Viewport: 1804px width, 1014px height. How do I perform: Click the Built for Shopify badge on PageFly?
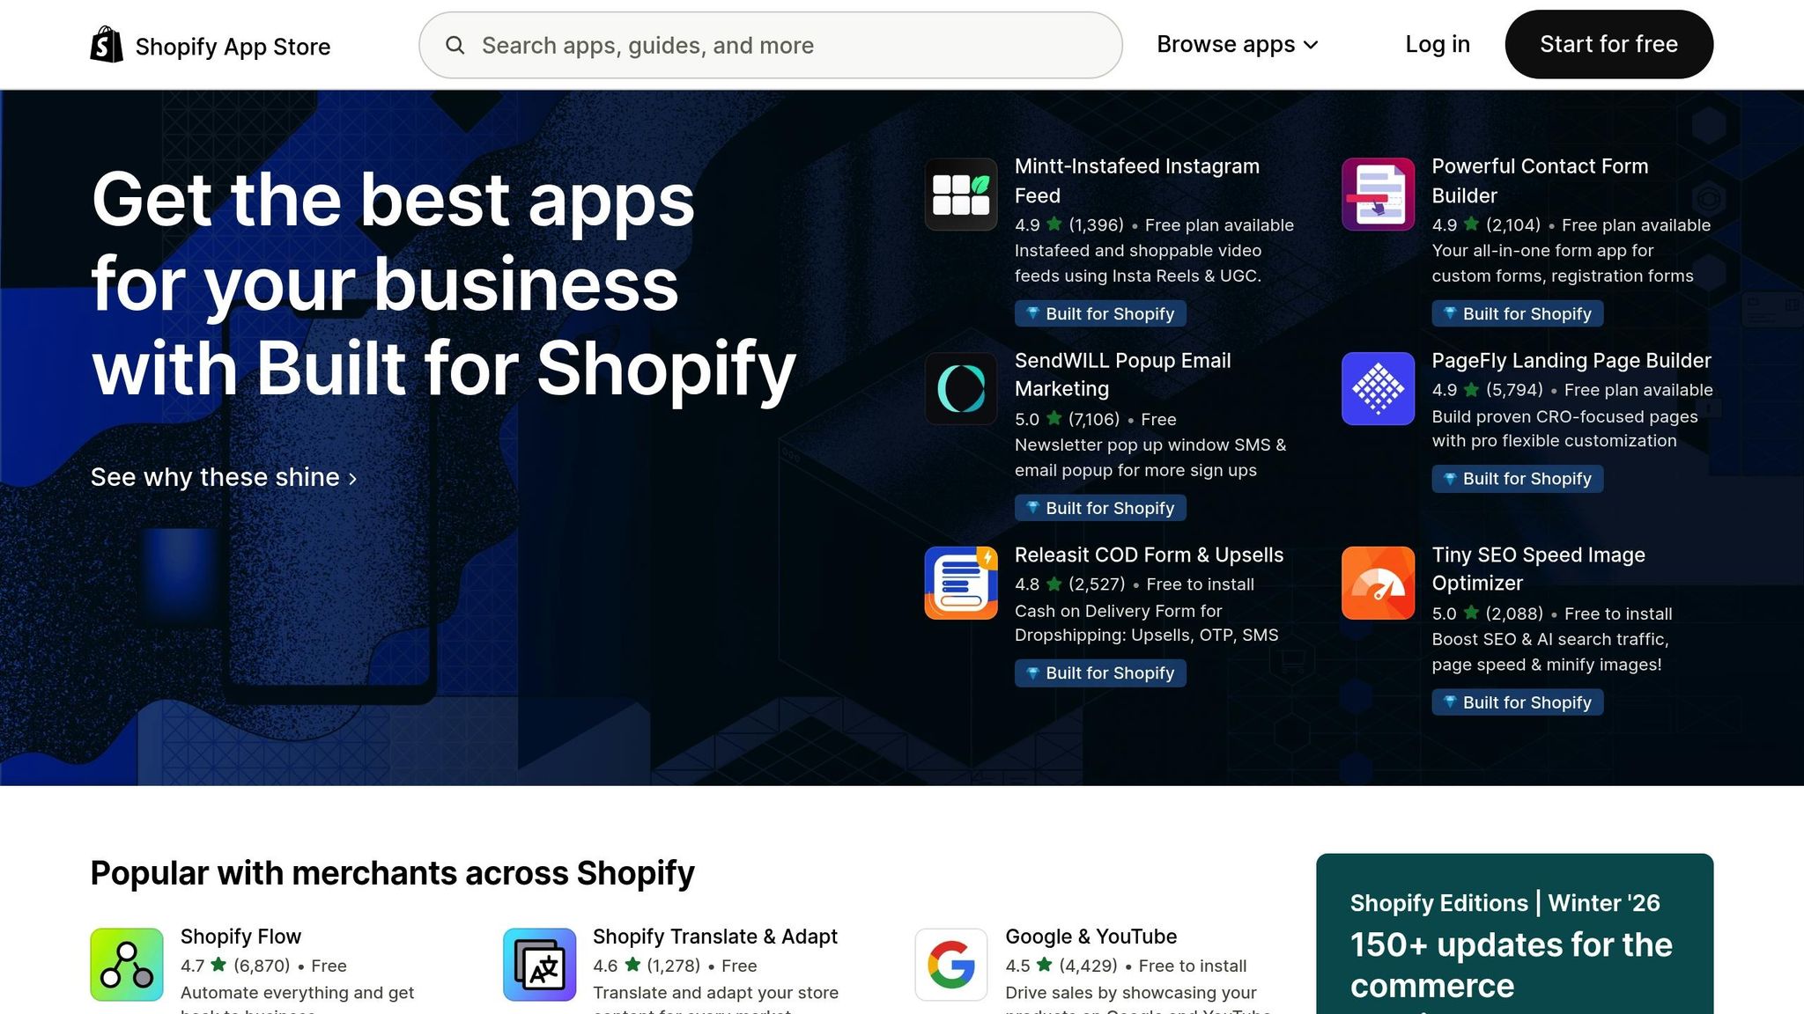(1517, 479)
